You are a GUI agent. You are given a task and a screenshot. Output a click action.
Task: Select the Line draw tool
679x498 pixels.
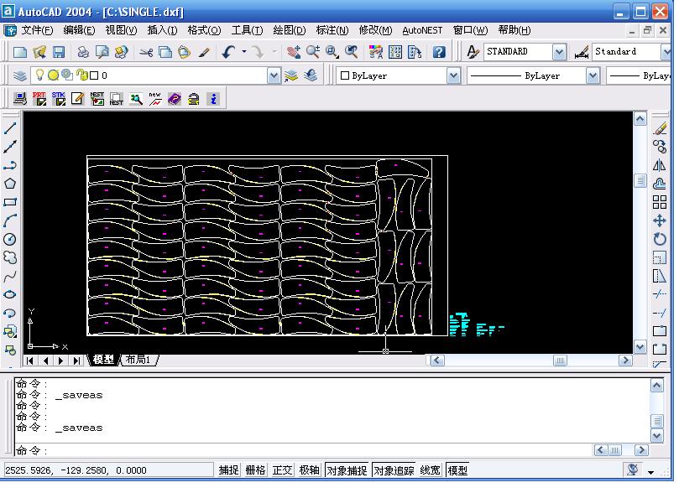click(x=10, y=128)
